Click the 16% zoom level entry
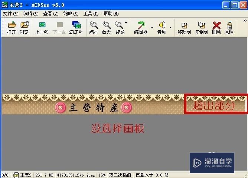Screen dimensions: 248x178 [x=102, y=175]
